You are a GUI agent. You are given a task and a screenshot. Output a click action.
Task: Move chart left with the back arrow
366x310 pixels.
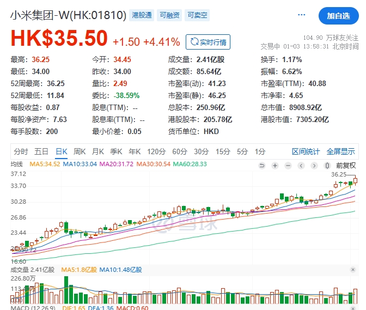301,166
